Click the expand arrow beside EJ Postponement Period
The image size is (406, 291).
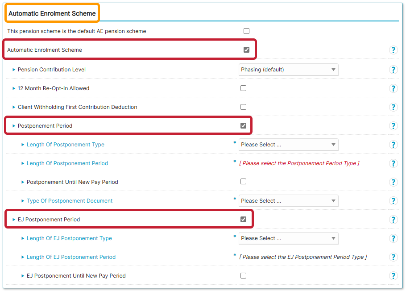click(14, 220)
